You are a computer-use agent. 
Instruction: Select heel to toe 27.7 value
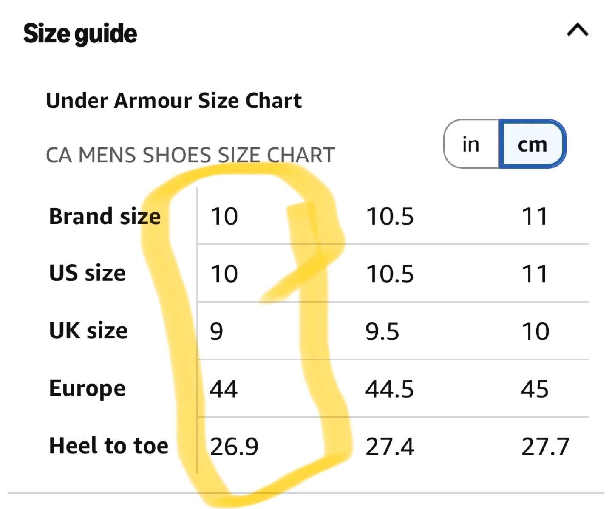[545, 447]
